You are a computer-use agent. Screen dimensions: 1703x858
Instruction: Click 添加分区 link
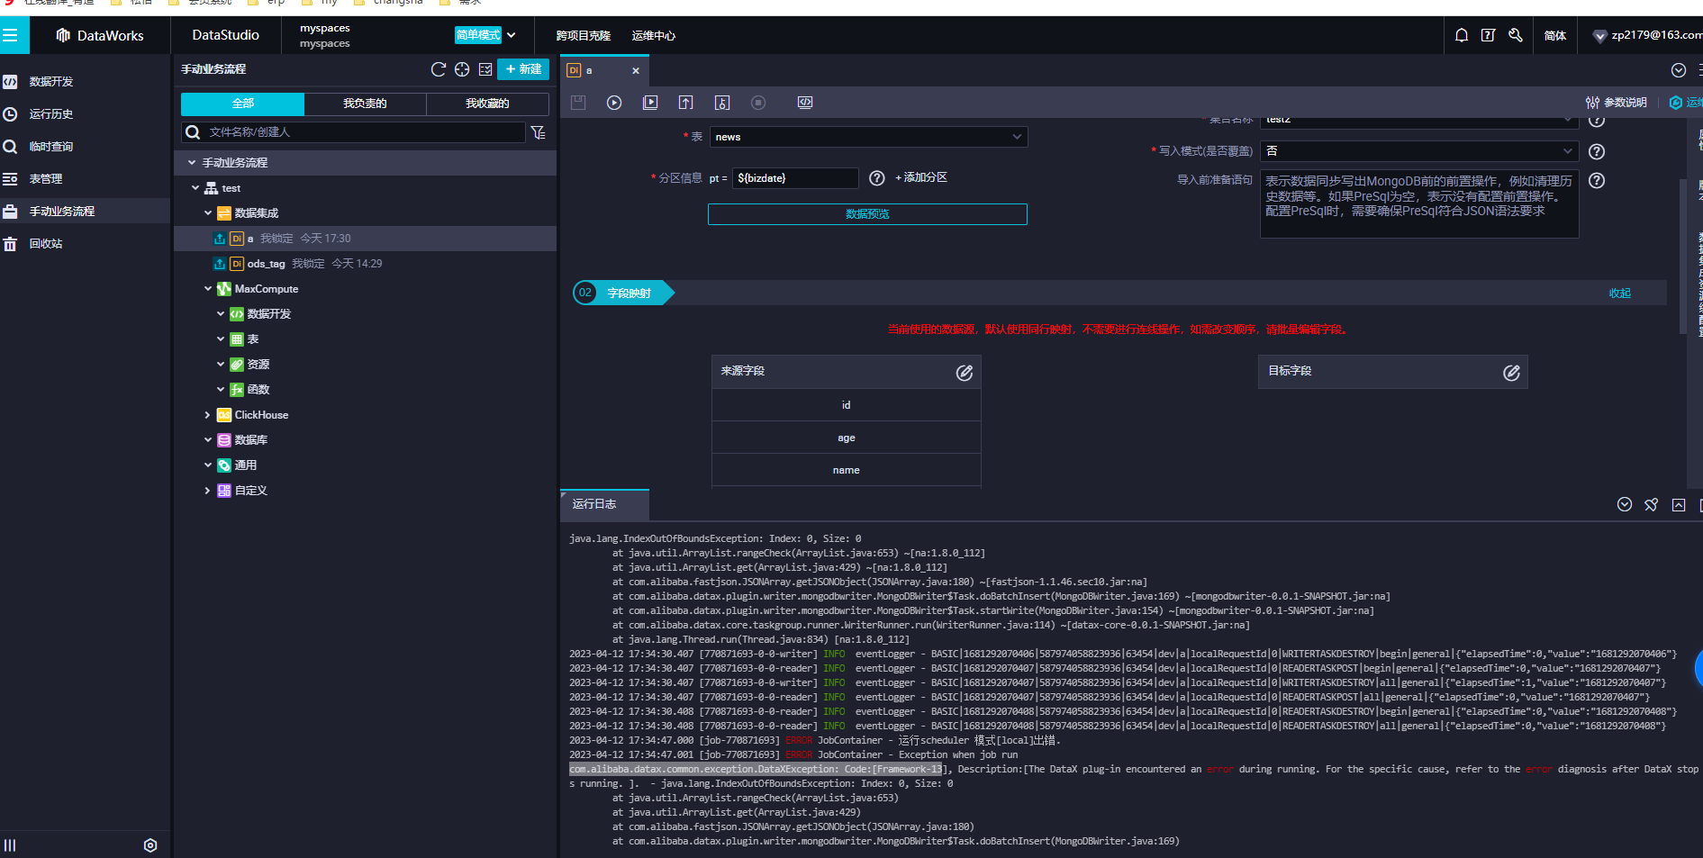point(921,178)
